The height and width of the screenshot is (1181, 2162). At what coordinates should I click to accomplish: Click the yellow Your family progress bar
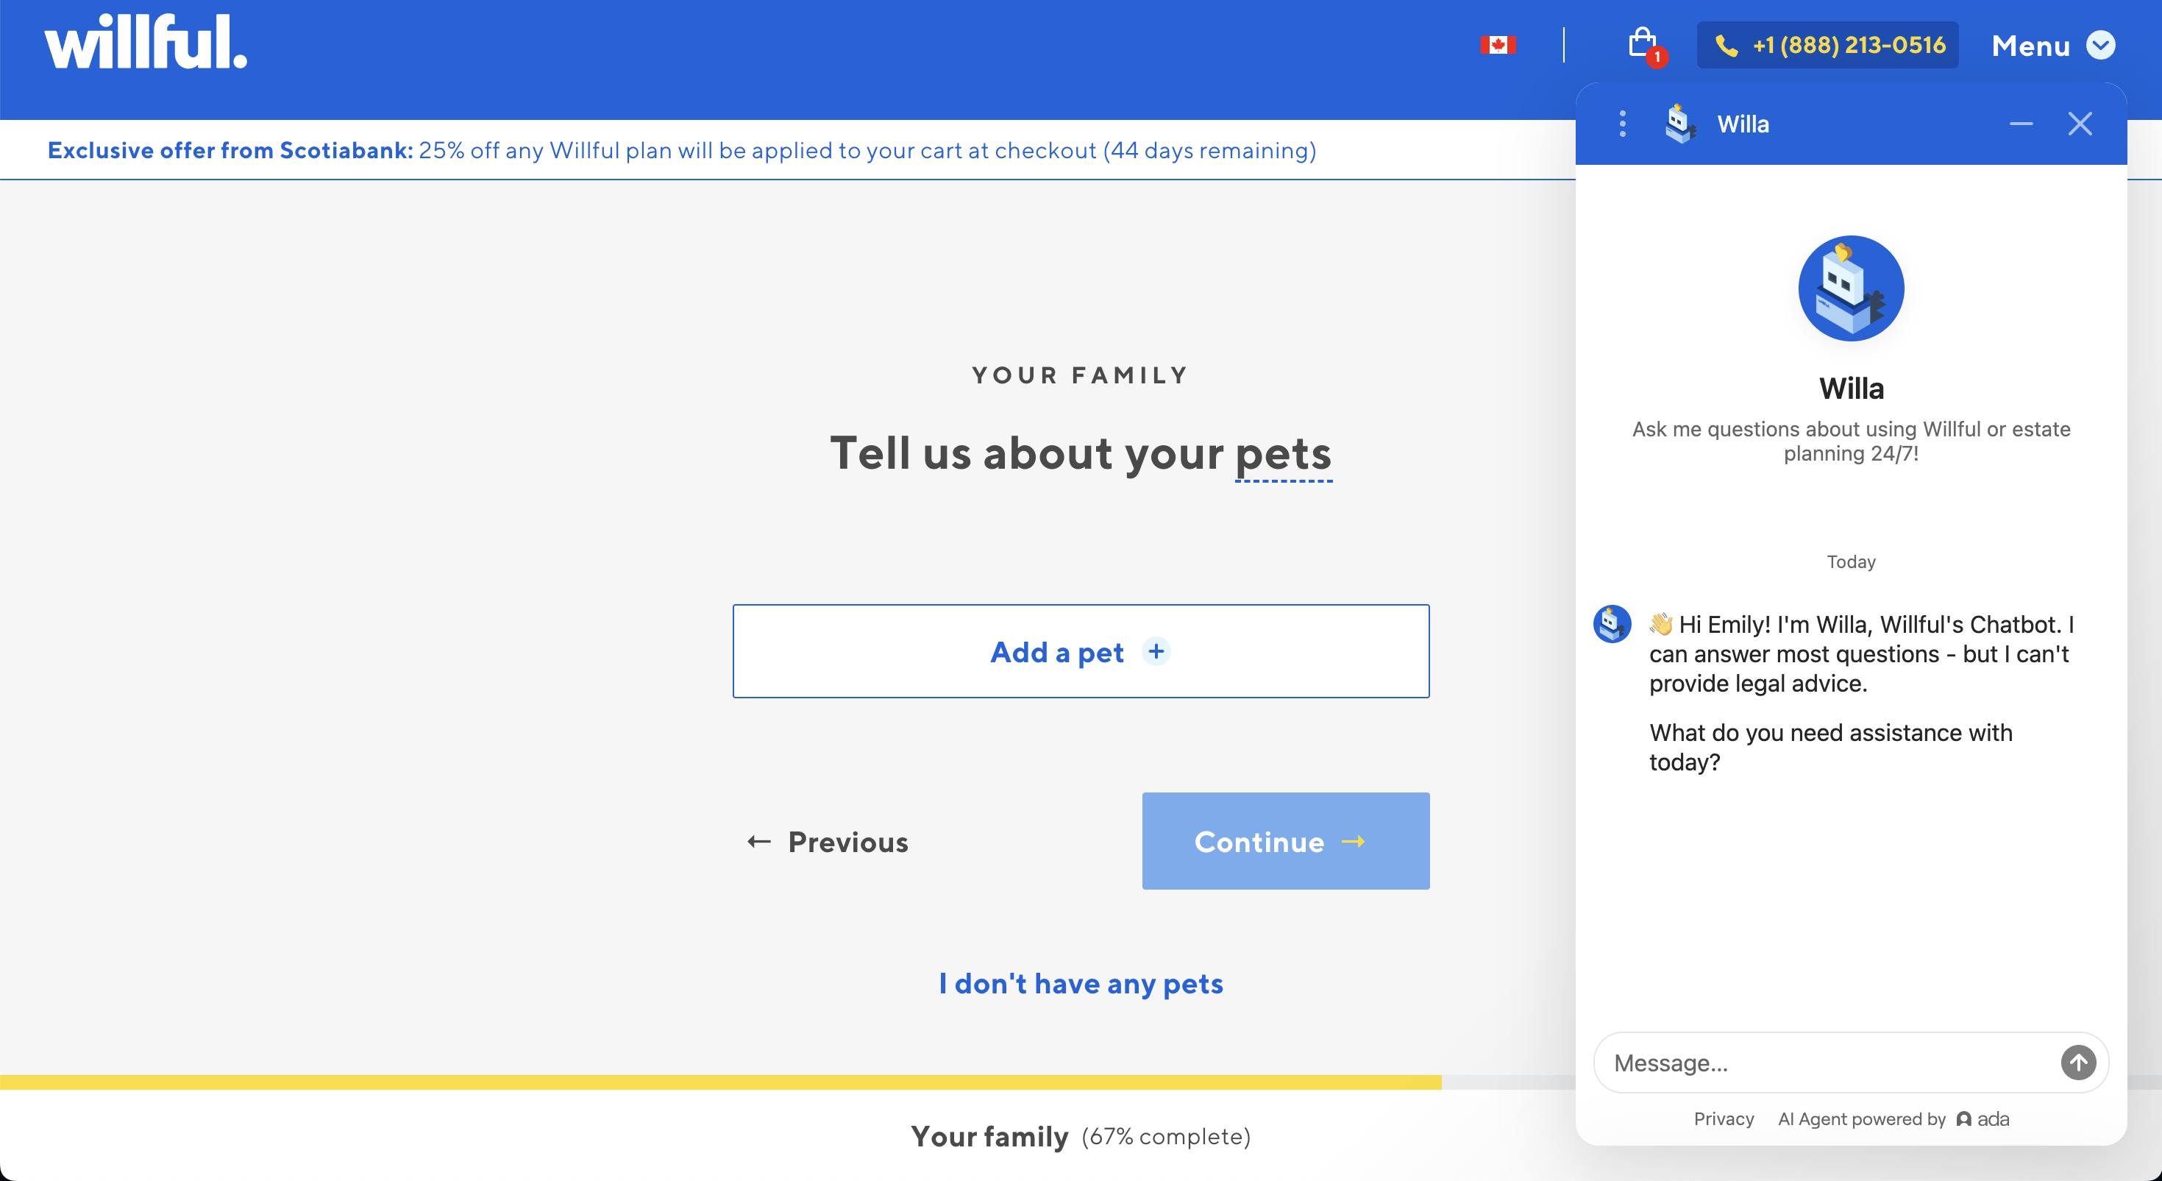720,1083
